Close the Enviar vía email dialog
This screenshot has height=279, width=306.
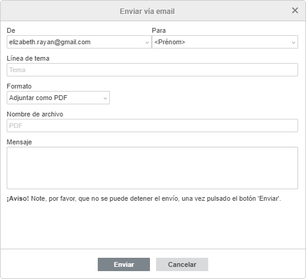[295, 10]
